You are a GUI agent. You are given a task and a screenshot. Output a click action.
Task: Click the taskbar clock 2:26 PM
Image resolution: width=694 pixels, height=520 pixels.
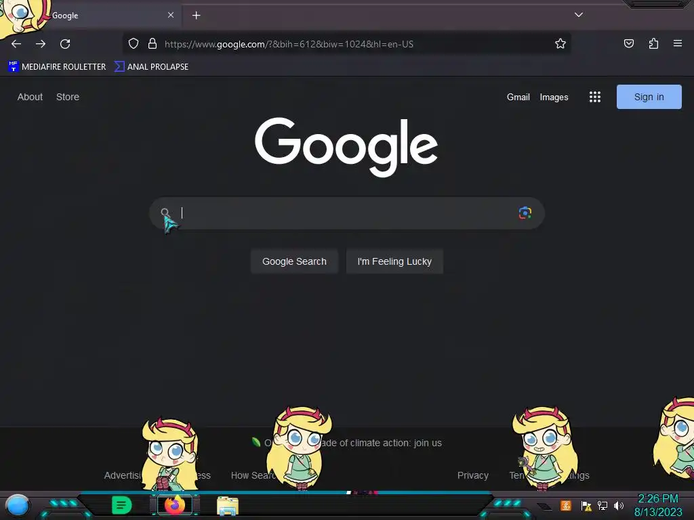657,499
